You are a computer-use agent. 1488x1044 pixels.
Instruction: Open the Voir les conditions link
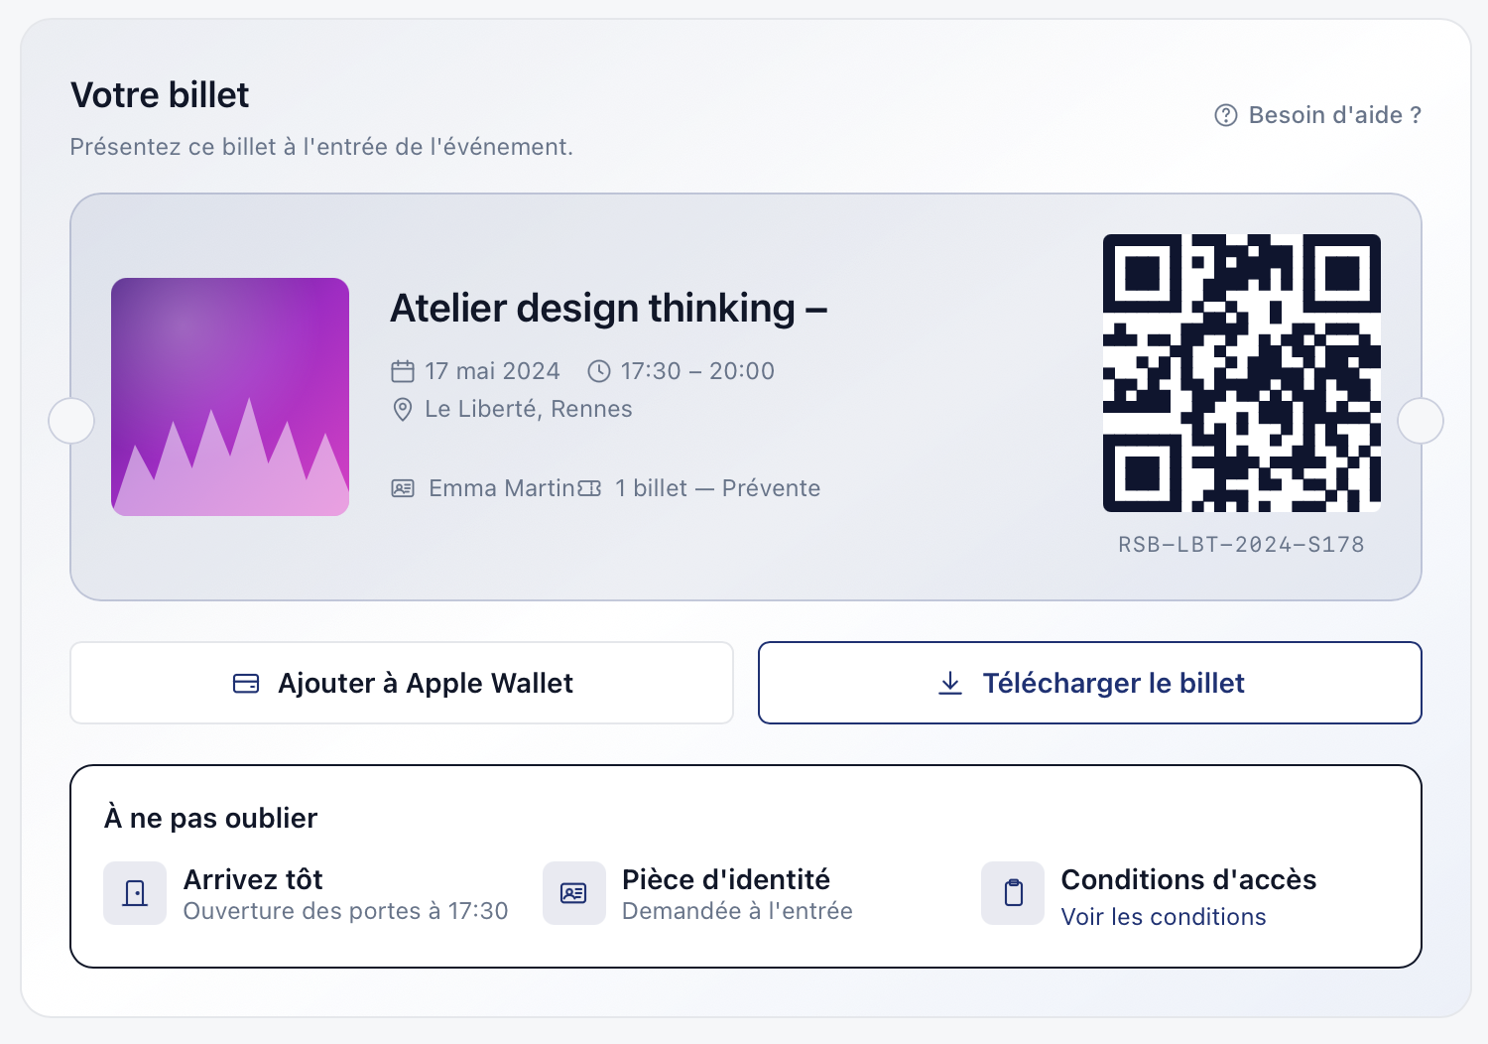[x=1164, y=917]
